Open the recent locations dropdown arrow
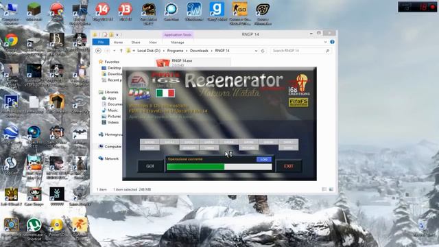 [x=115, y=51]
